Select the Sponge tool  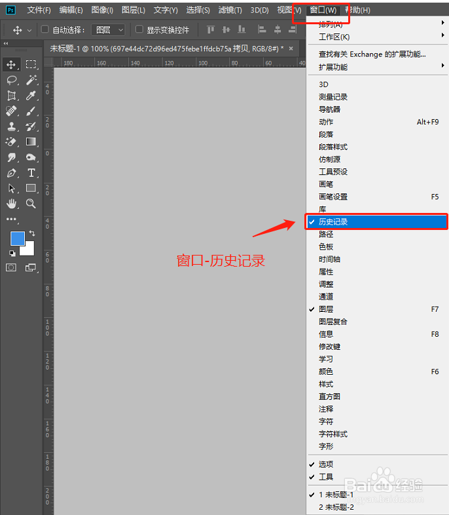31,157
